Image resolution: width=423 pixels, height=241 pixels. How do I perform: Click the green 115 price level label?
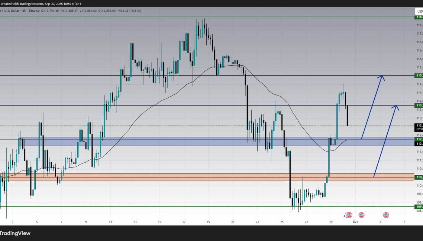click(419, 76)
